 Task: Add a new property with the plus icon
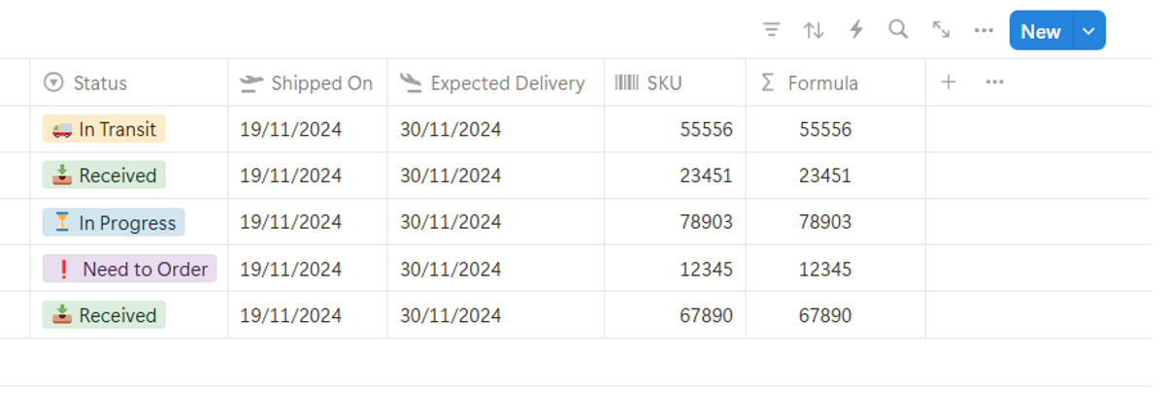tap(949, 82)
